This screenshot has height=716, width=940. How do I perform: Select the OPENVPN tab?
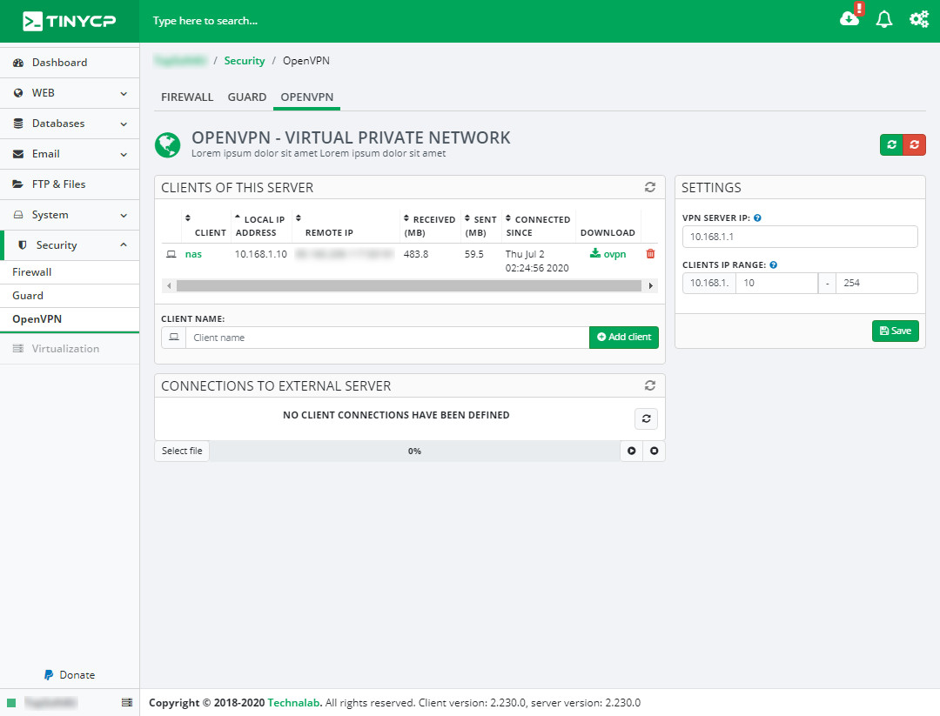click(x=307, y=97)
